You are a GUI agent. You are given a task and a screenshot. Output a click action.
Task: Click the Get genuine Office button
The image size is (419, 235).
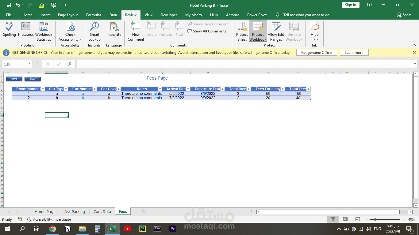(317, 53)
